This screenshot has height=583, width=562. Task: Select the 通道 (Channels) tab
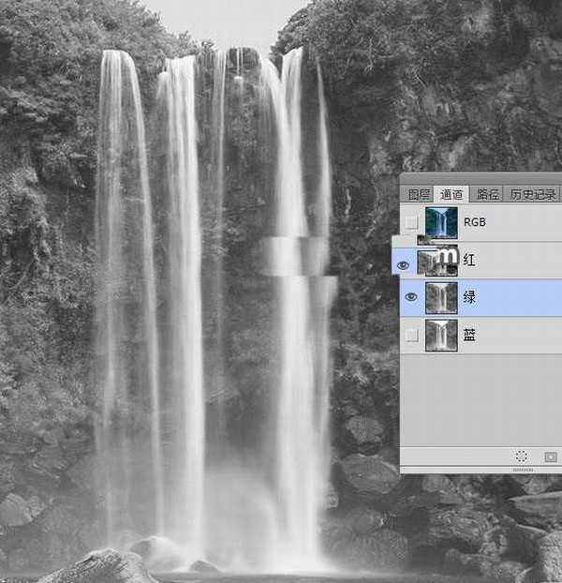click(453, 195)
